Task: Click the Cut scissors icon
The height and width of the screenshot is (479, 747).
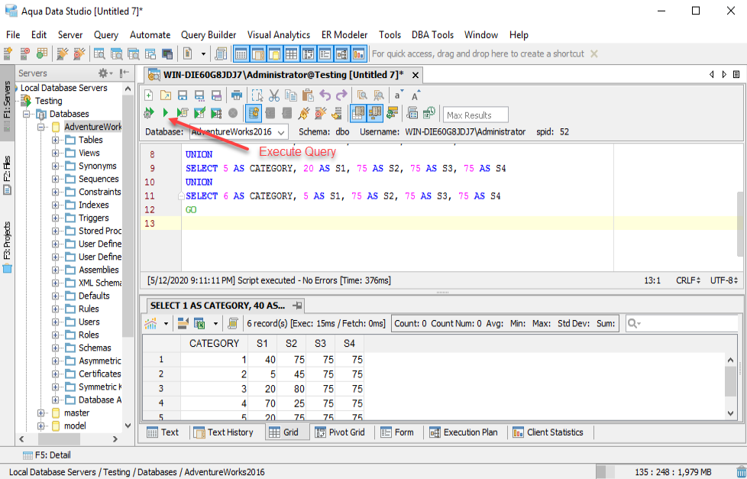Action: [273, 95]
